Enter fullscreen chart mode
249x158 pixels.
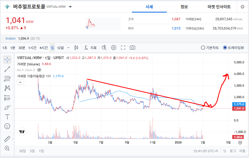(x=123, y=48)
